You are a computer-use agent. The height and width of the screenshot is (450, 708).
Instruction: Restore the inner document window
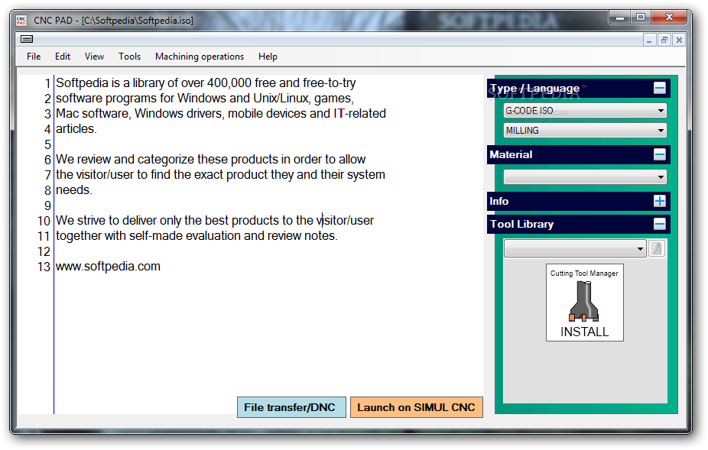tap(664, 40)
